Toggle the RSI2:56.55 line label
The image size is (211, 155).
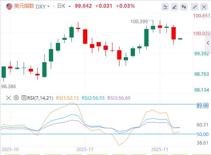pos(93,98)
